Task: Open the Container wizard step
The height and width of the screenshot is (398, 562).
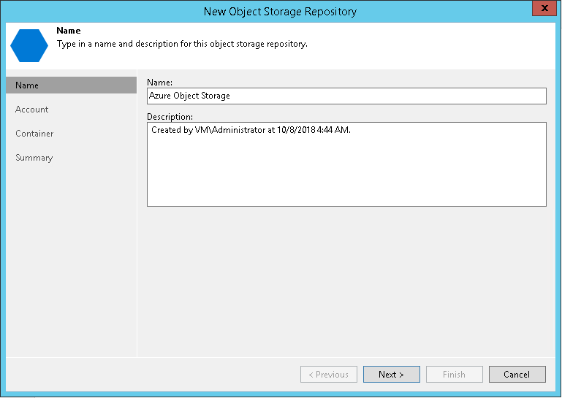Action: point(34,134)
